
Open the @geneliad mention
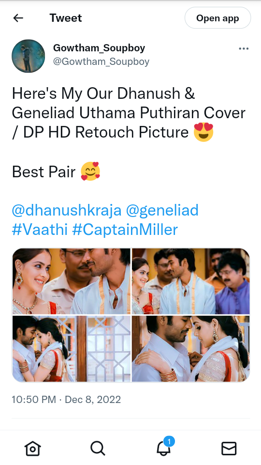pos(162,210)
